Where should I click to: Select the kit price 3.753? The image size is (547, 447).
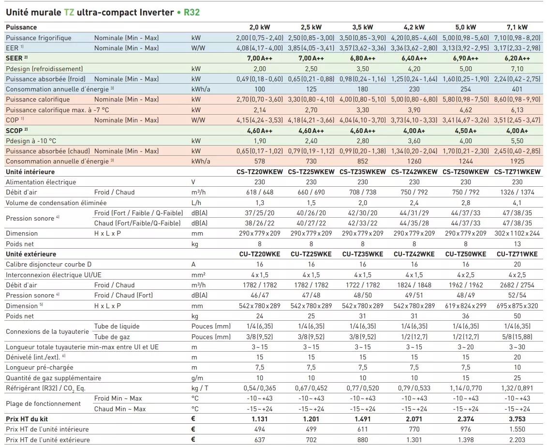517,419
